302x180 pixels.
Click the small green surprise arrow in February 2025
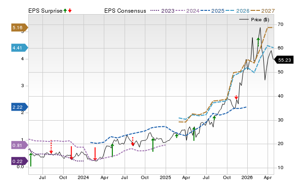(x=176, y=136)
